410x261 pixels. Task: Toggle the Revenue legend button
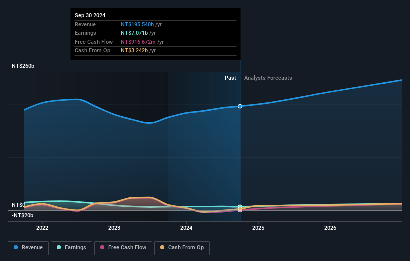pos(28,248)
